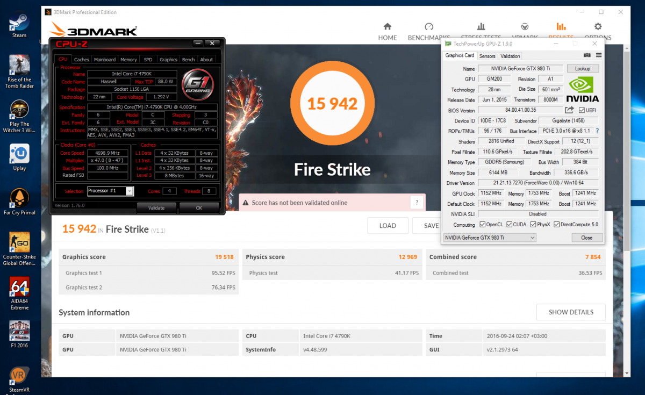Toggle the UEFI checkbox in GPU-Z
The height and width of the screenshot is (395, 645).
pos(582,110)
